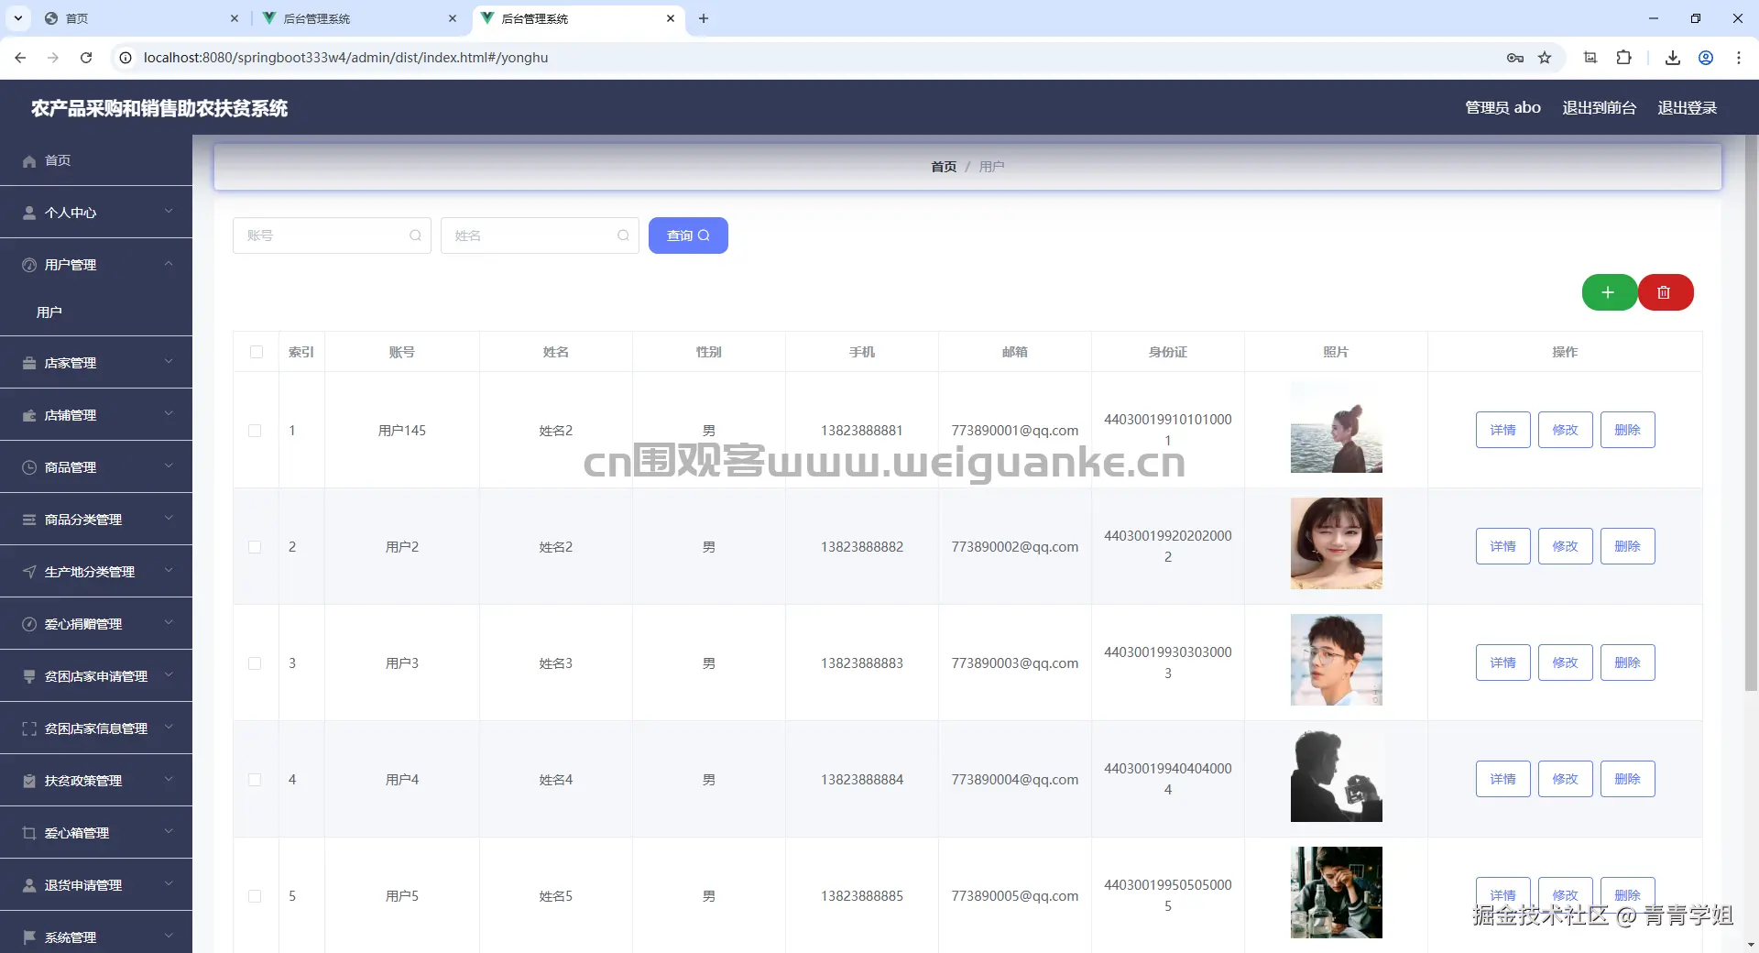Expand the 爱心捐赠管理 menu chevron

169,623
